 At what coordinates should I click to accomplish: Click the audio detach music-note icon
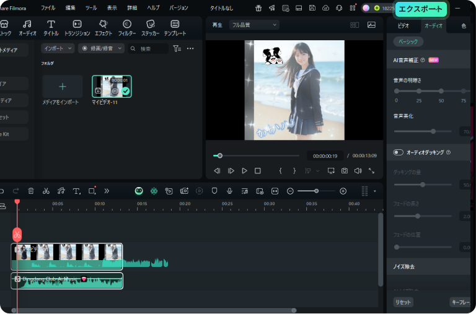click(61, 191)
